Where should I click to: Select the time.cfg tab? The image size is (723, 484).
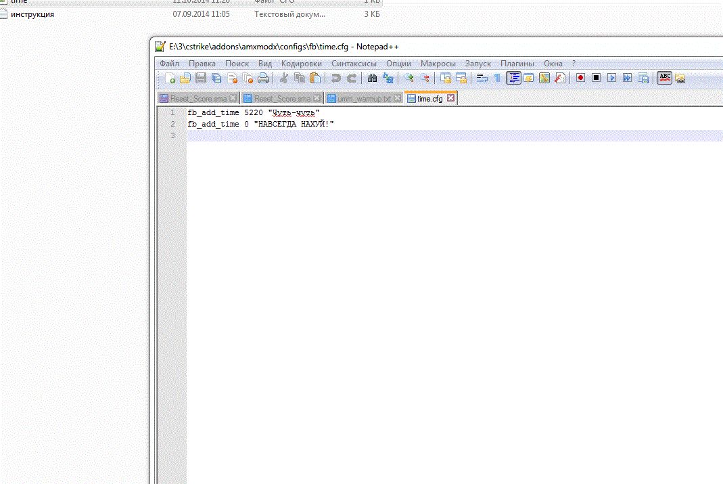point(429,98)
